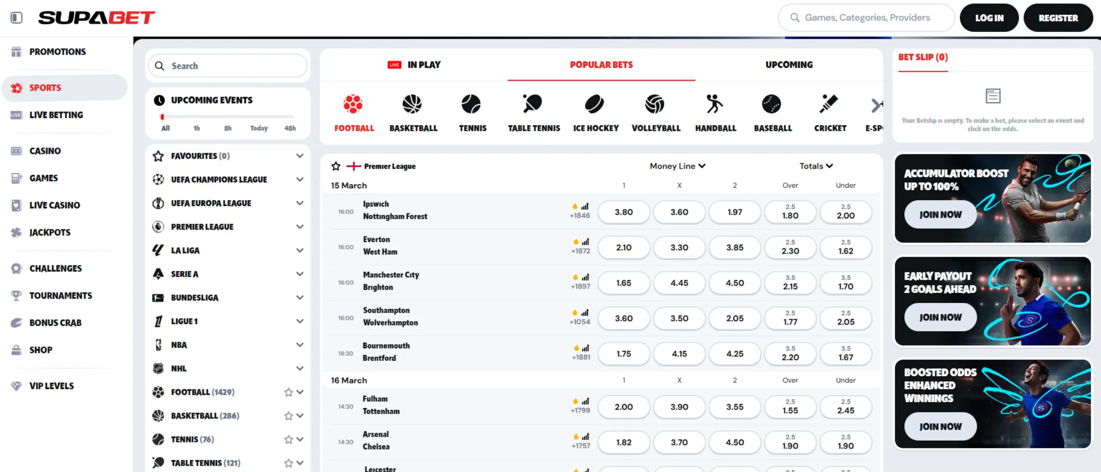The height and width of the screenshot is (472, 1101).
Task: Star the Tennis category in sidebar
Action: (289, 440)
